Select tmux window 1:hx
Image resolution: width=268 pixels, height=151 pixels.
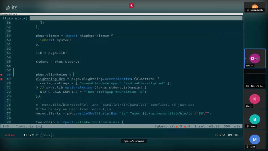[28, 135]
